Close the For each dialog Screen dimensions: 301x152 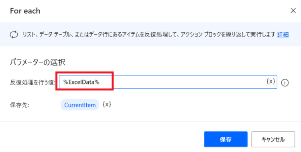pos(293,10)
